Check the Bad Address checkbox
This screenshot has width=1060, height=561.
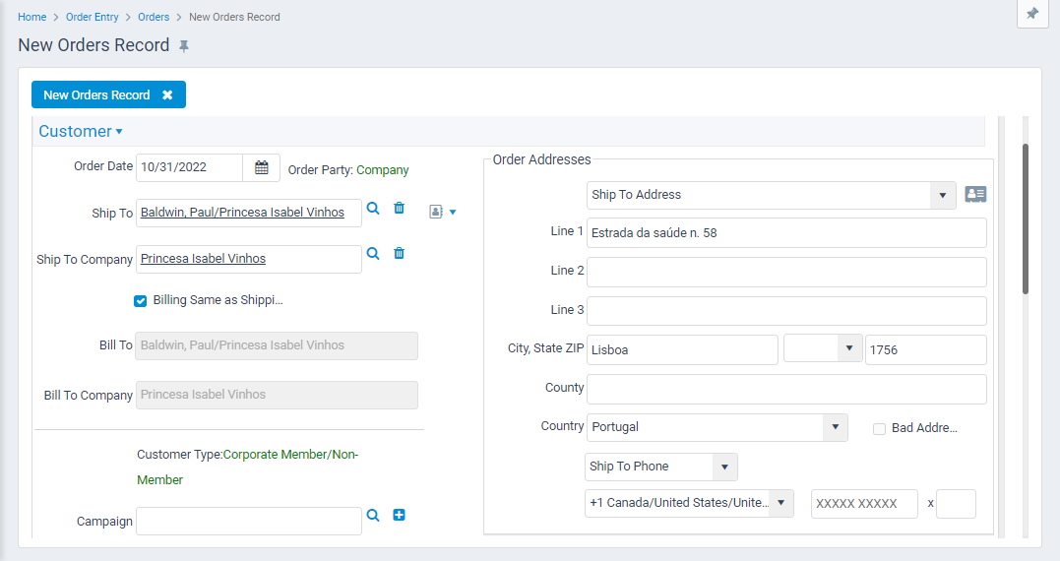pyautogui.click(x=879, y=428)
